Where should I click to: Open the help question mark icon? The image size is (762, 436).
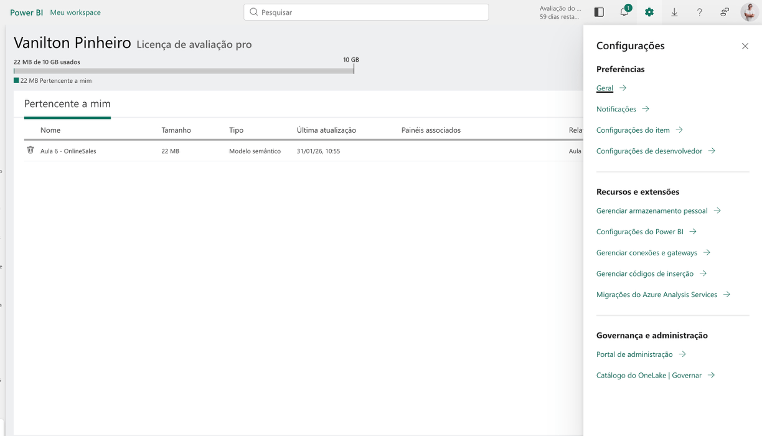pyautogui.click(x=699, y=12)
